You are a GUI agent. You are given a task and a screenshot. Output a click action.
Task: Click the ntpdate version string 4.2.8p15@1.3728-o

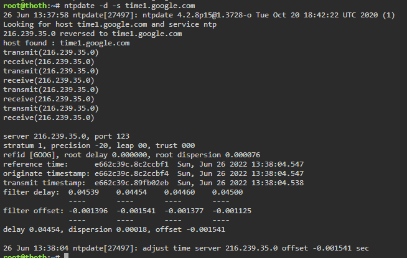pos(214,15)
